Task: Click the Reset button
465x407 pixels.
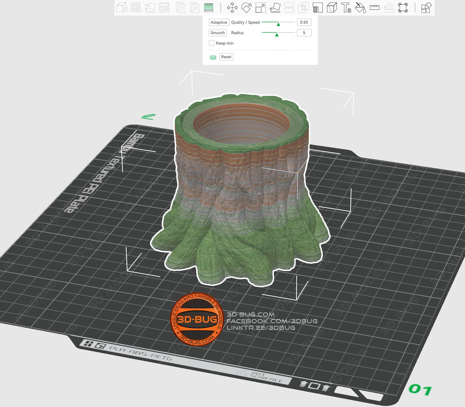Action: [226, 57]
